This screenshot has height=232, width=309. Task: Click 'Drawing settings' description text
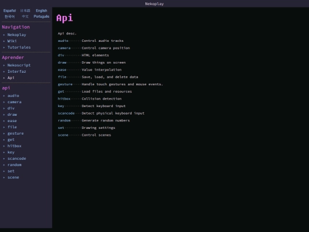click(x=98, y=128)
